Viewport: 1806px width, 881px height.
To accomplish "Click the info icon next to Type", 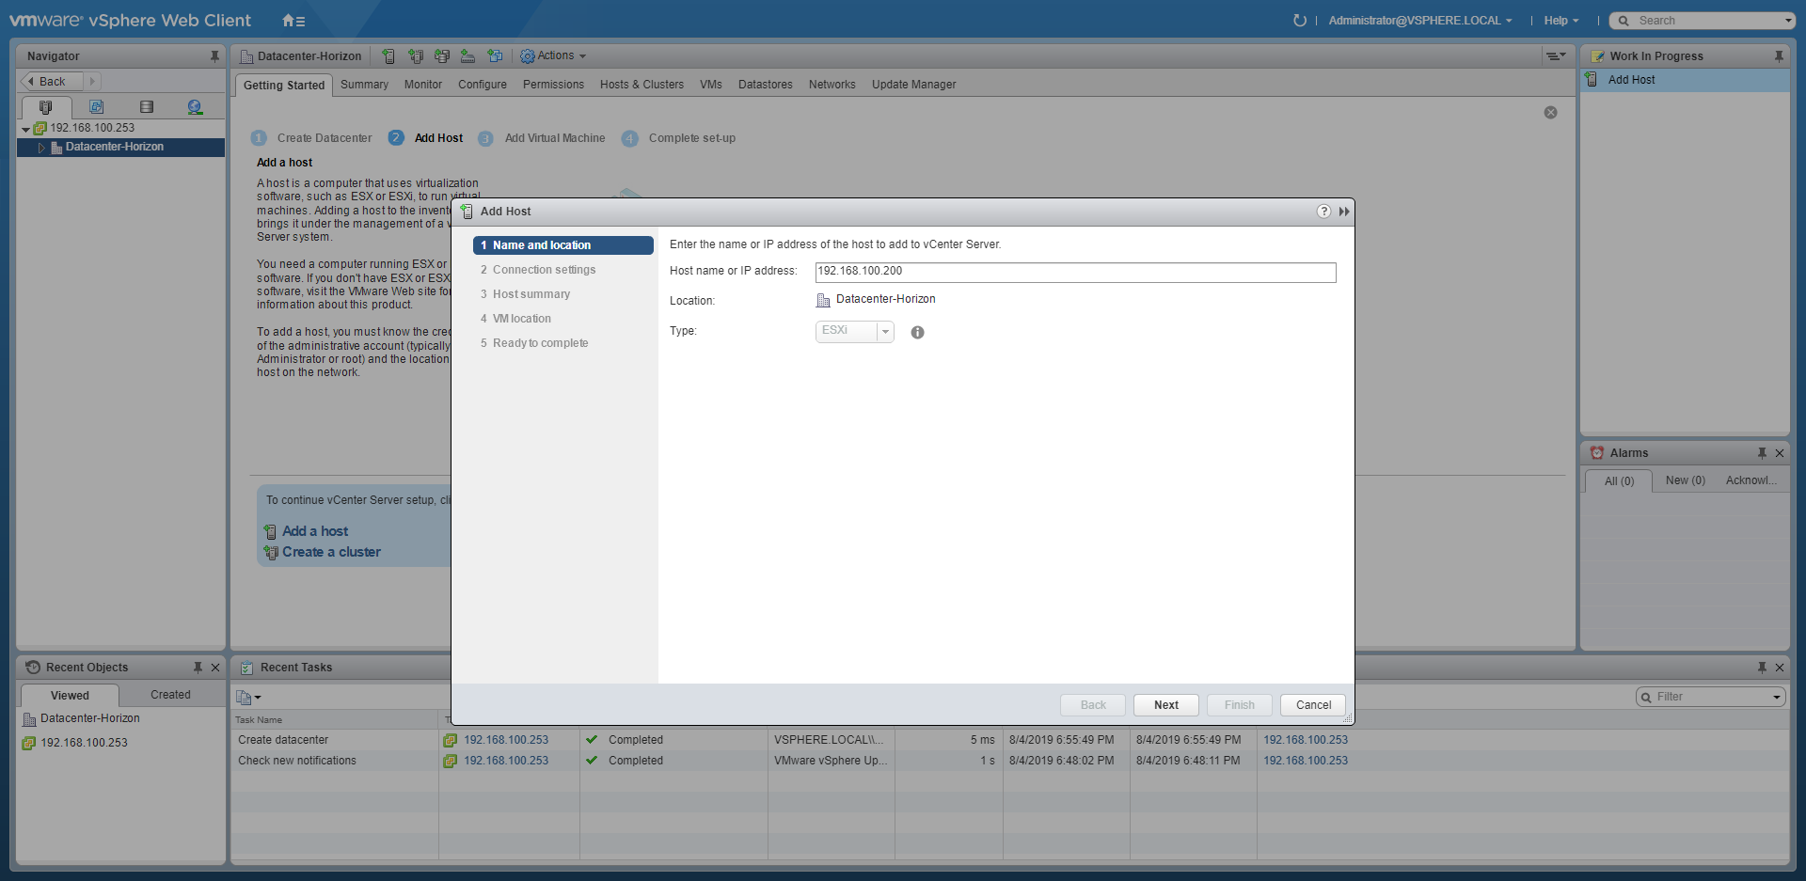I will [917, 333].
